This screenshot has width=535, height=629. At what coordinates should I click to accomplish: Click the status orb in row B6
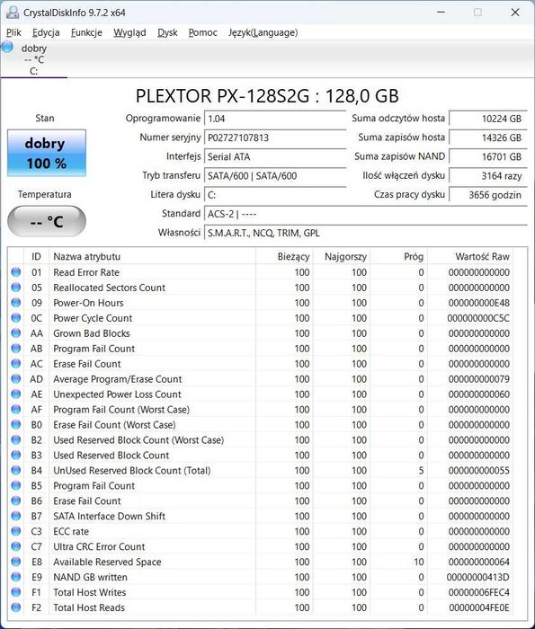click(16, 501)
